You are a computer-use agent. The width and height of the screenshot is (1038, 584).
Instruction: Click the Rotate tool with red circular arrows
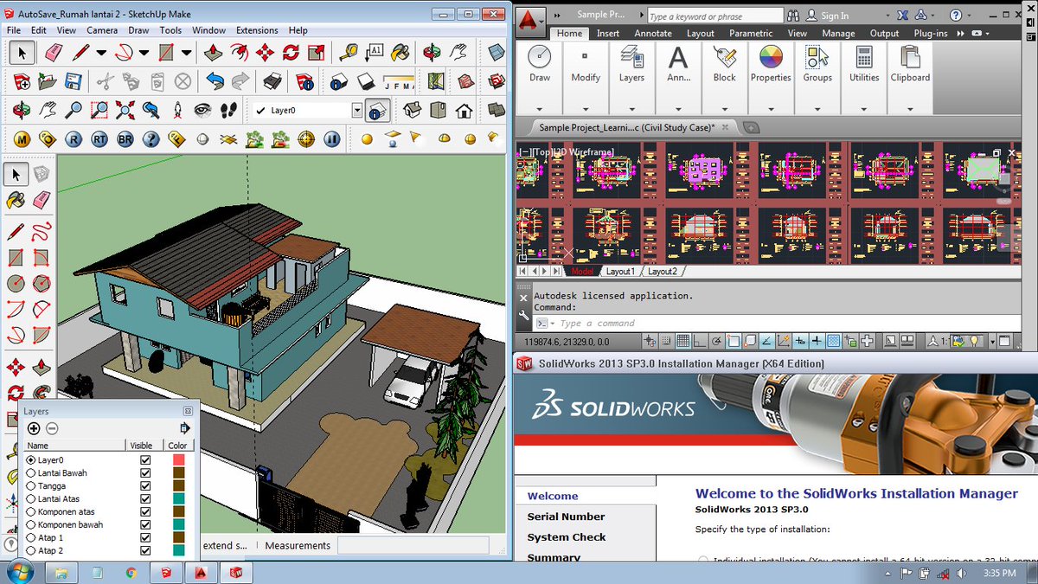coord(292,53)
